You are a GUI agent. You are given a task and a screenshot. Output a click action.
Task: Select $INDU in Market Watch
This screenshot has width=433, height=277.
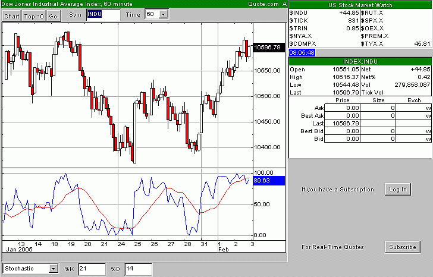pyautogui.click(x=298, y=13)
